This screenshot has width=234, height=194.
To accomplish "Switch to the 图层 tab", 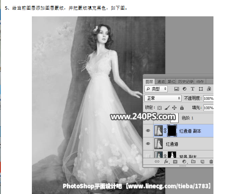I will [x=149, y=82].
